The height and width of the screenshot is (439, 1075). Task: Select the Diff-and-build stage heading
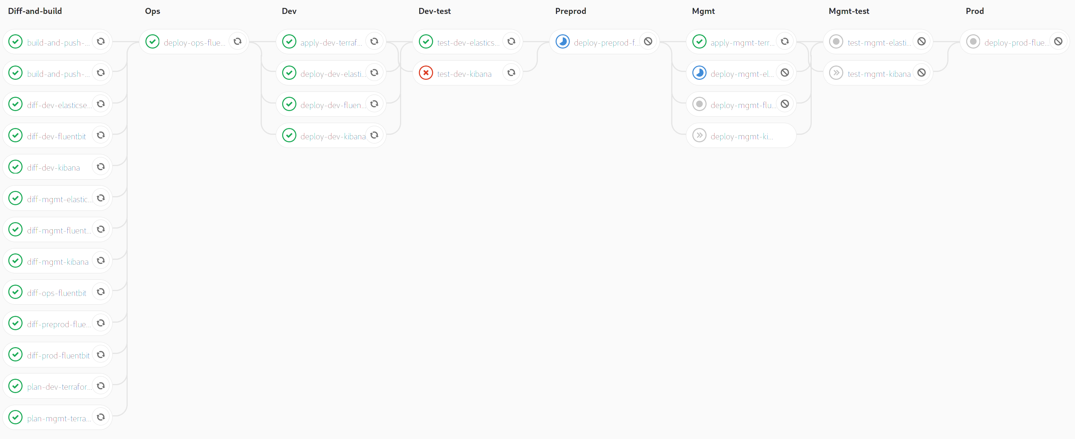[35, 11]
